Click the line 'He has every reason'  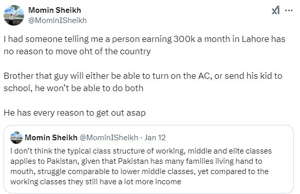[75, 113]
